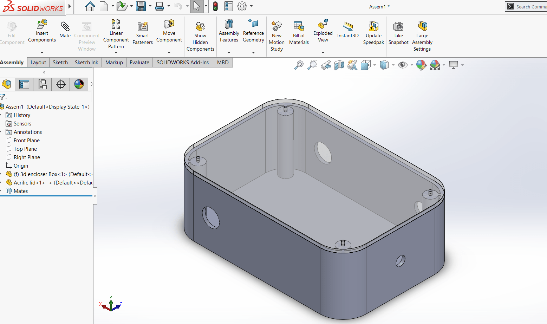
Task: Open the Layout tab
Action: tap(38, 63)
